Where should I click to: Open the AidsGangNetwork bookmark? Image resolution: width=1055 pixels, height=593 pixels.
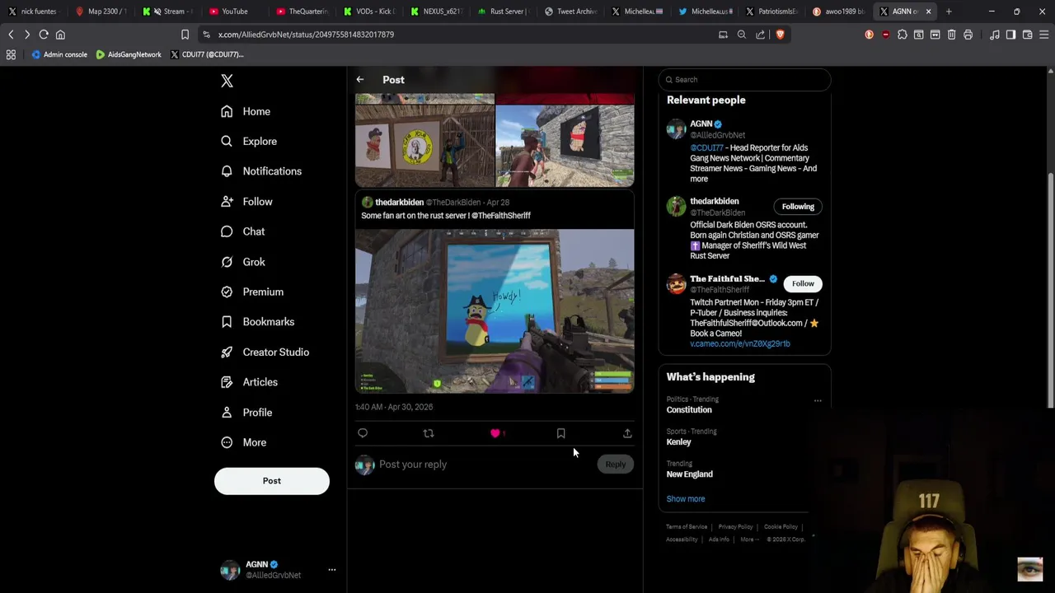[129, 54]
